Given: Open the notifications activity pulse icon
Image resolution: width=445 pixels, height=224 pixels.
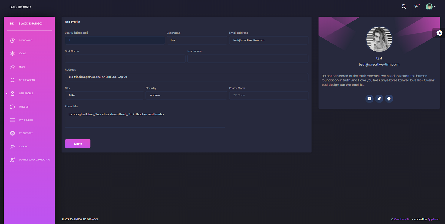Looking at the screenshot, I should (x=416, y=7).
